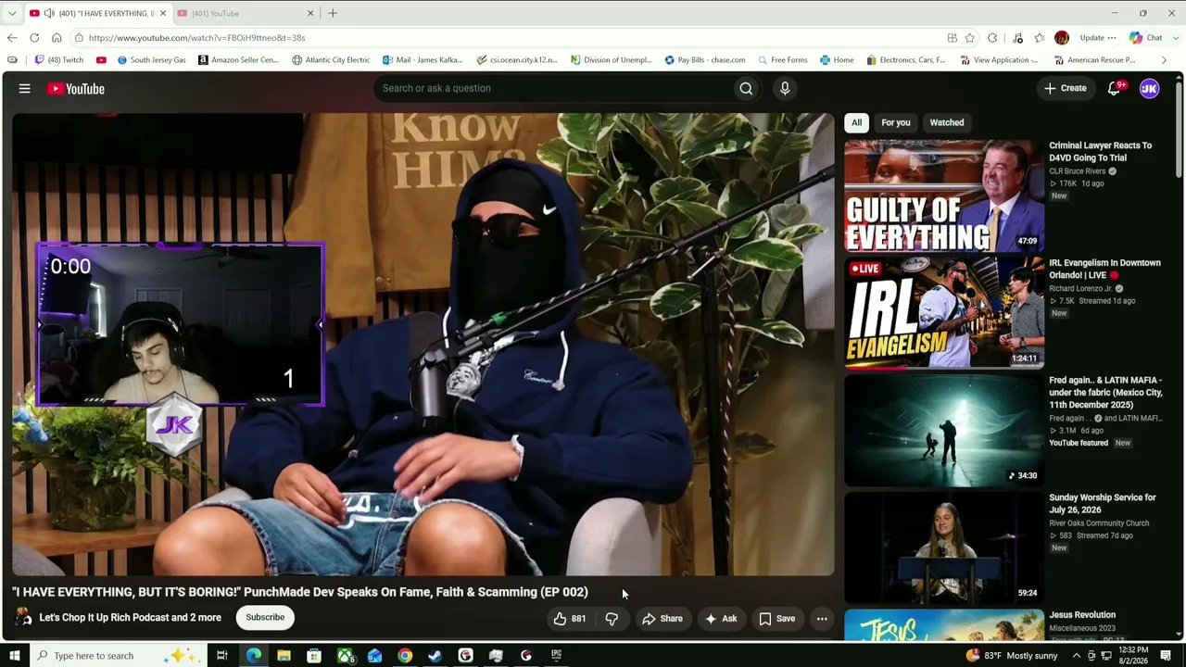The width and height of the screenshot is (1186, 667).
Task: Select the For you filter chip
Action: click(x=895, y=122)
